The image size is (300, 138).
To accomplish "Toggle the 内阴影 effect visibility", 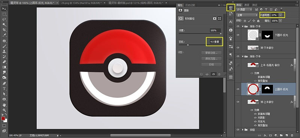I will pos(255,118).
